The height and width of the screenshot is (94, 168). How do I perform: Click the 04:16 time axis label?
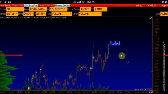tap(94, 92)
